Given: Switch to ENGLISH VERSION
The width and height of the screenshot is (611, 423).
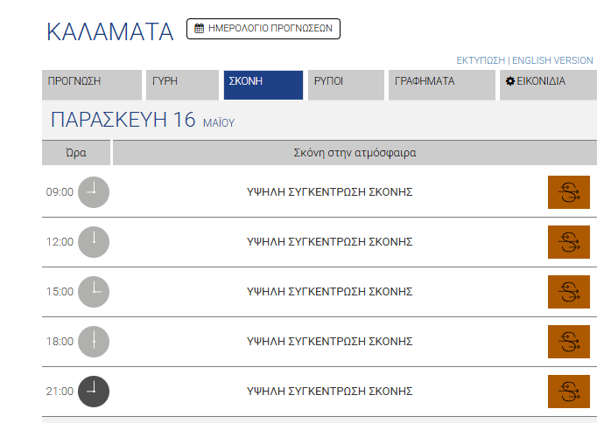Looking at the screenshot, I should tap(552, 60).
